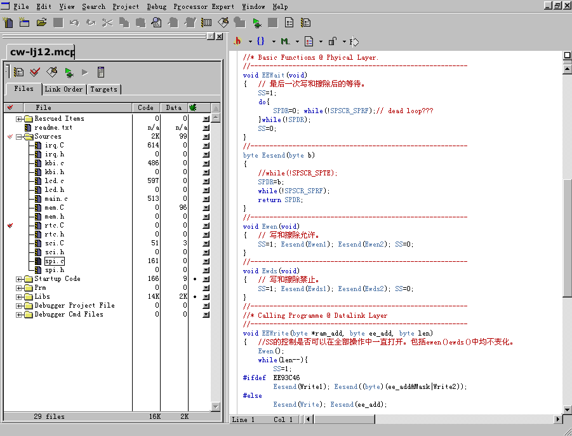Open Find with the magnifier icon
The width and height of the screenshot is (572, 436).
[157, 23]
